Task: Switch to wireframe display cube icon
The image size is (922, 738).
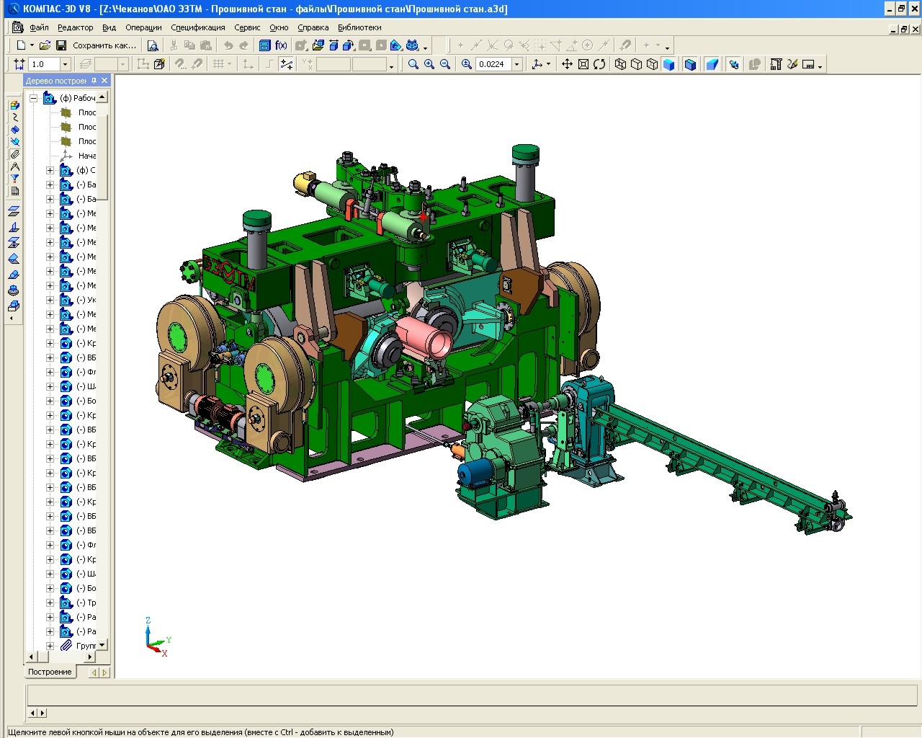Action: [x=620, y=64]
